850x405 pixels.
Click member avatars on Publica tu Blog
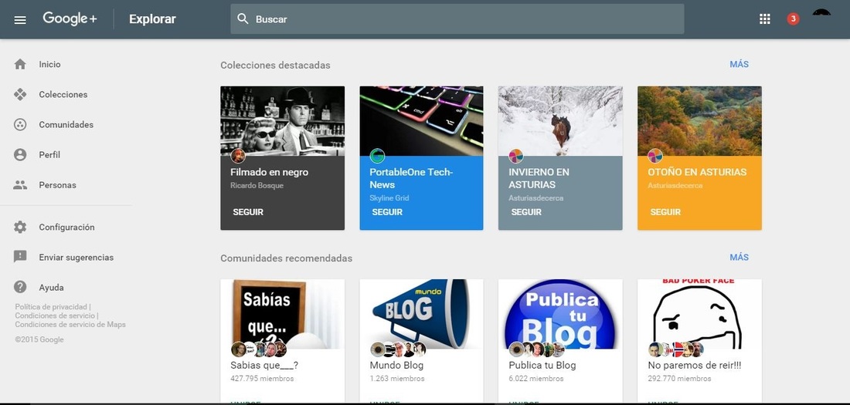(537, 349)
